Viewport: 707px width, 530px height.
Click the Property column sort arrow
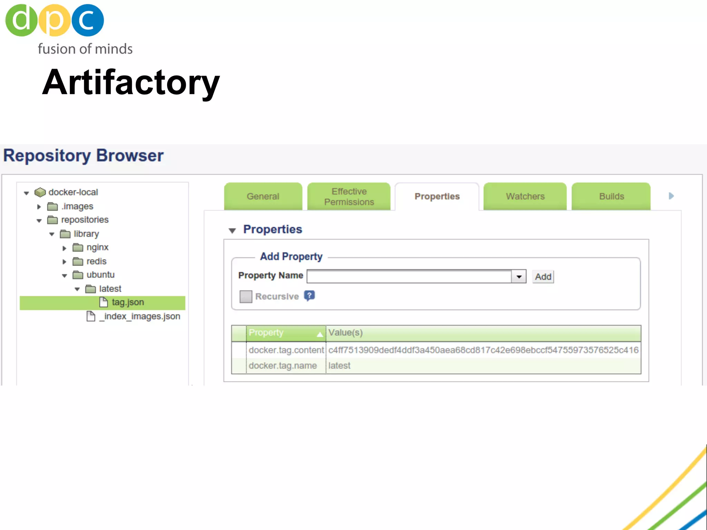click(x=320, y=334)
